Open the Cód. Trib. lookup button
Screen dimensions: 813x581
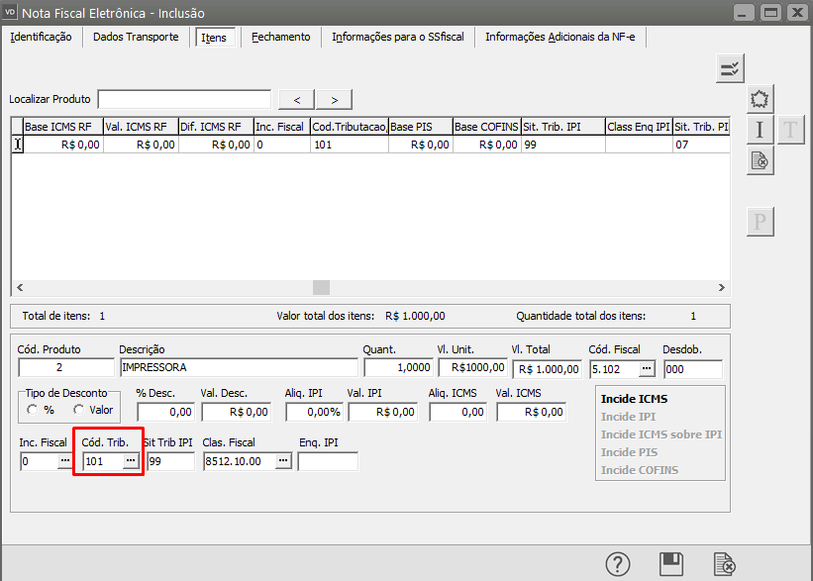(x=130, y=461)
